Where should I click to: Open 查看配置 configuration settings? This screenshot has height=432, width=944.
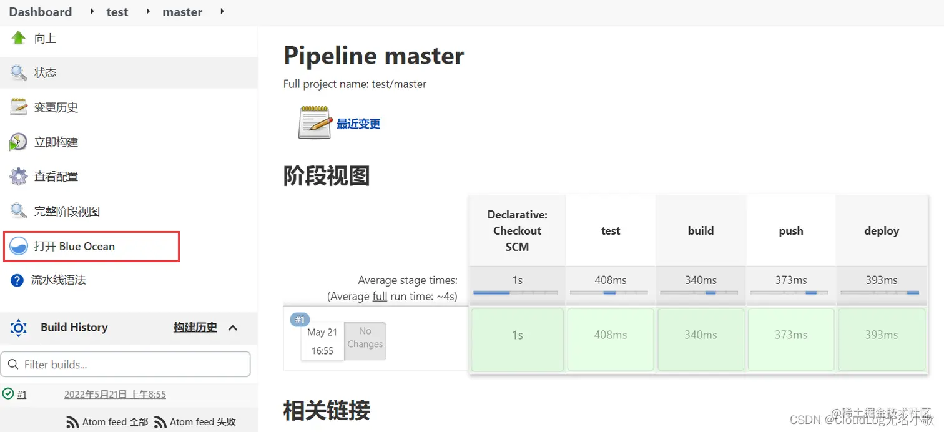(56, 176)
